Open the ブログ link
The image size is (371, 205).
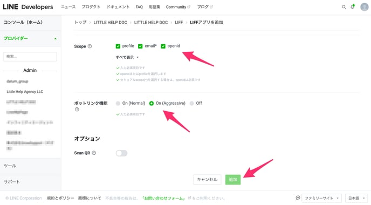(x=205, y=7)
